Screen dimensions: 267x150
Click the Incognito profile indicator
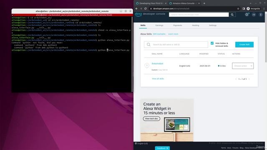point(253,8)
